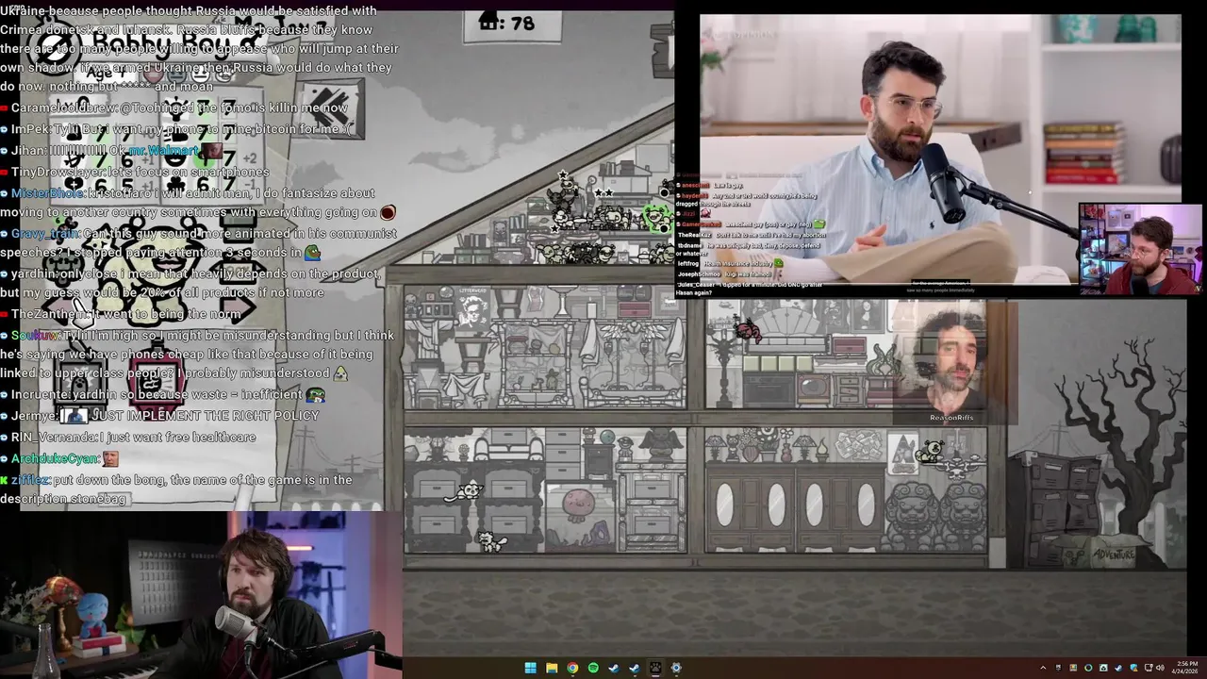Click chat username RIN_Vernanda

[x=56, y=438]
